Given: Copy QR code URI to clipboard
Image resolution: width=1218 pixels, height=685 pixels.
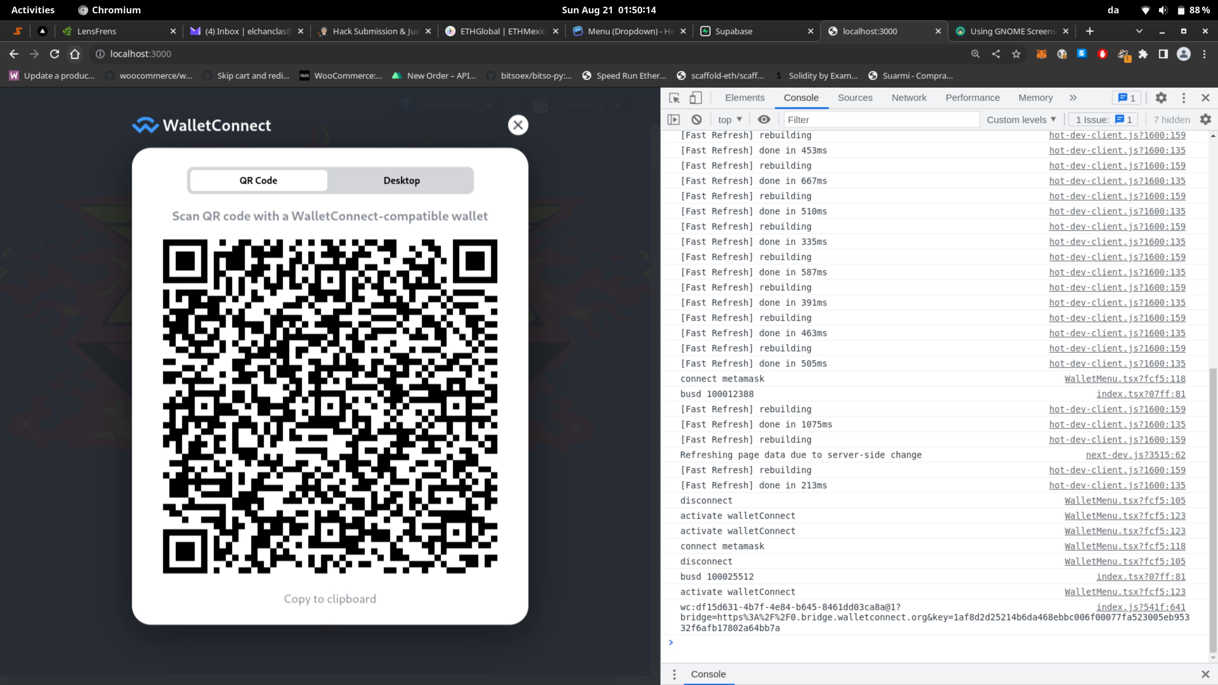Looking at the screenshot, I should pos(330,599).
